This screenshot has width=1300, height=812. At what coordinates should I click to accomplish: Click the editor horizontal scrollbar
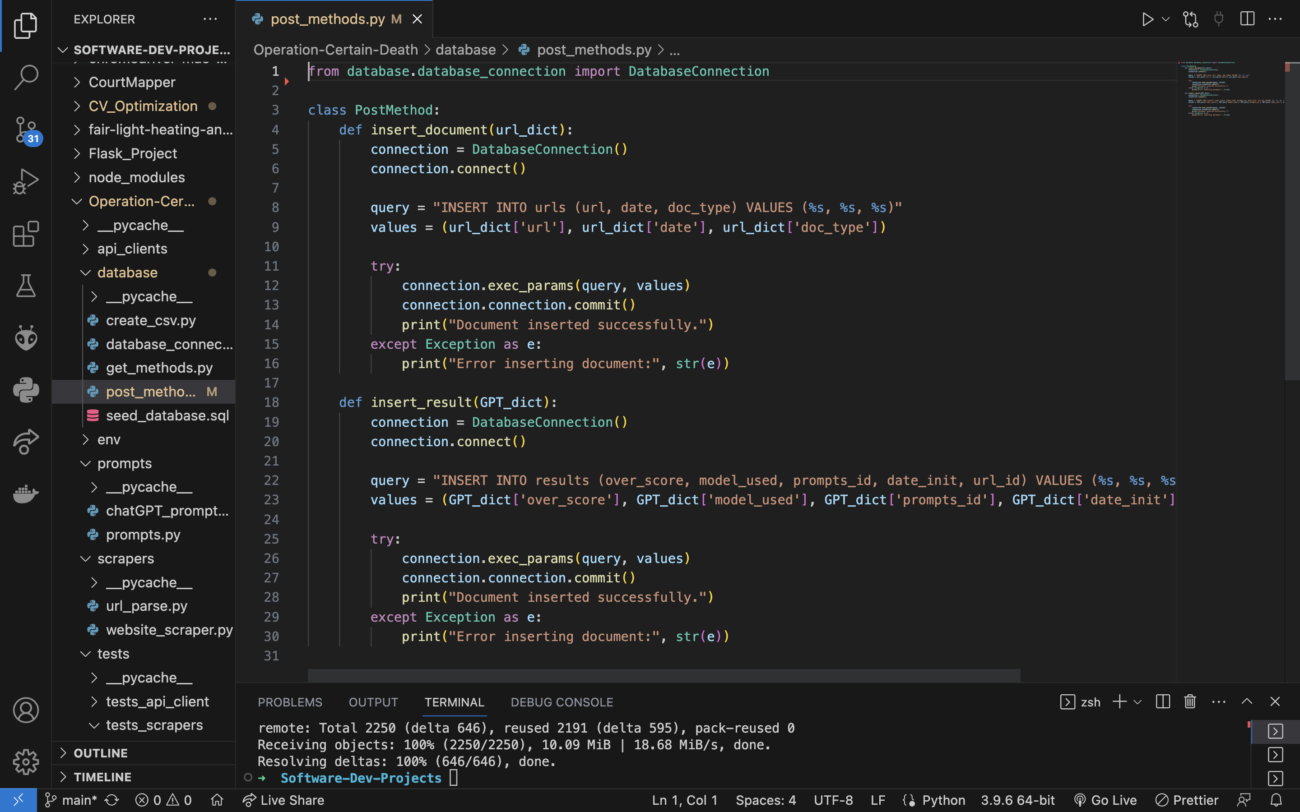[664, 676]
